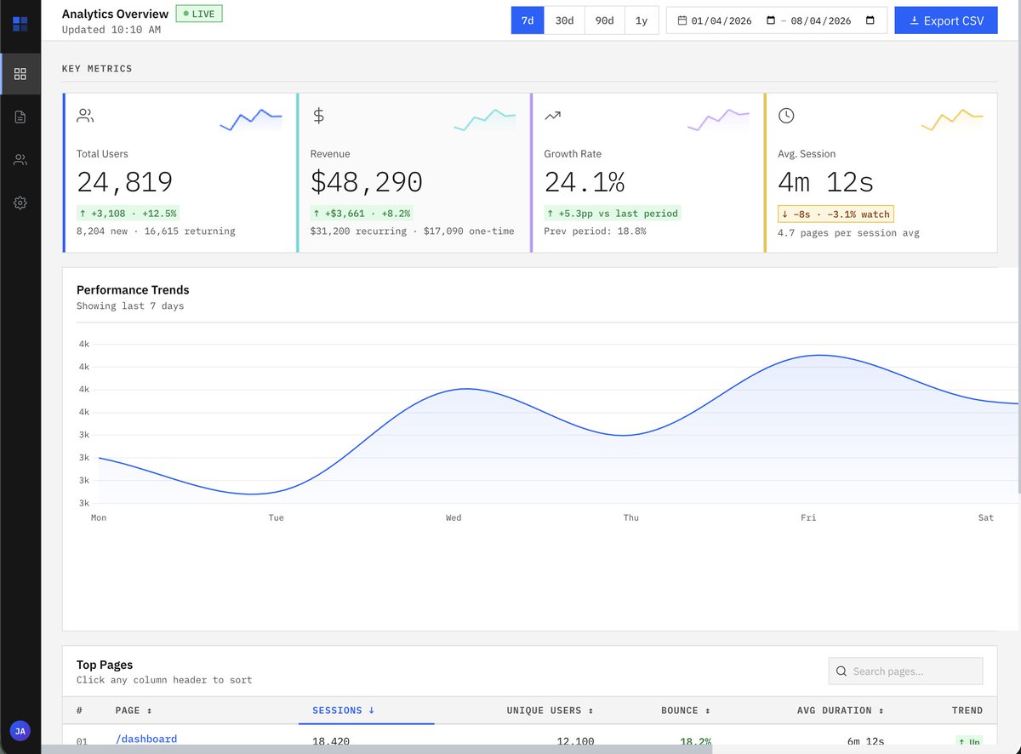Open the settings gear sidebar icon
The image size is (1021, 754).
[20, 203]
